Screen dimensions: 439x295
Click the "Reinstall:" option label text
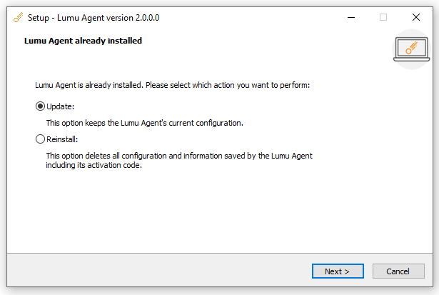(x=61, y=139)
